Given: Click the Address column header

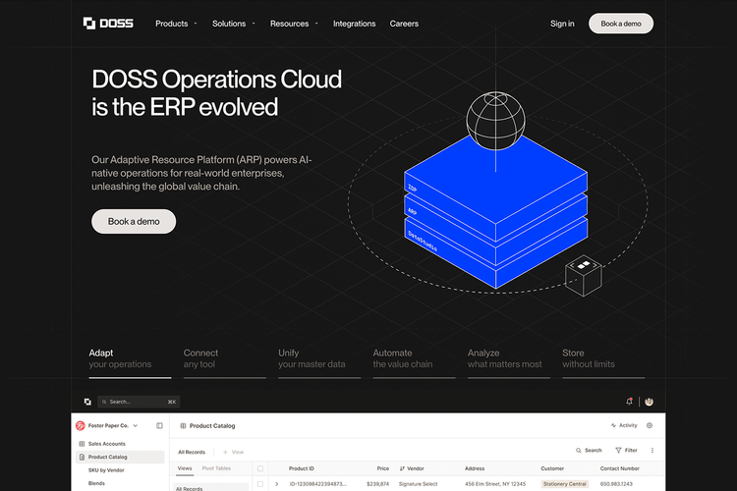Looking at the screenshot, I should [475, 468].
